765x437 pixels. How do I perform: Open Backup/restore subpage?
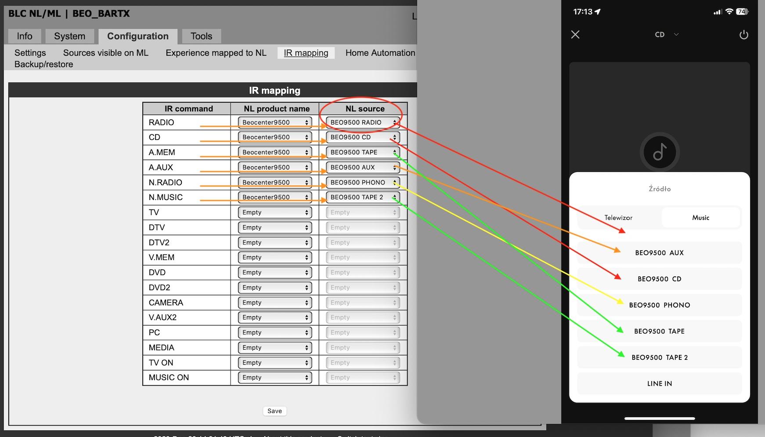[x=43, y=64]
